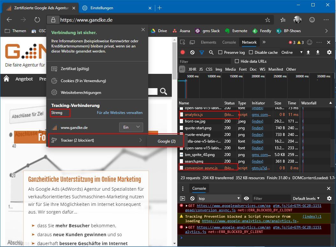
Task: Open the console top context dropdown
Action: (x=219, y=198)
